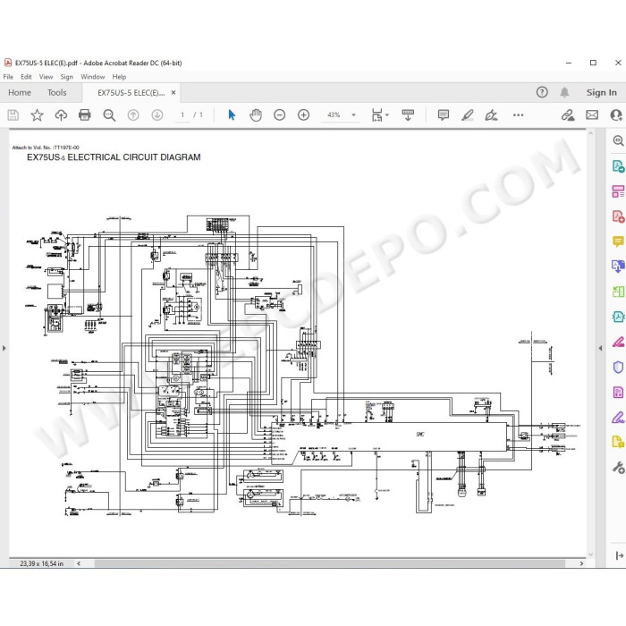Click the page size 23,39 x 16,54 in
This screenshot has height=626, width=626.
(x=41, y=563)
